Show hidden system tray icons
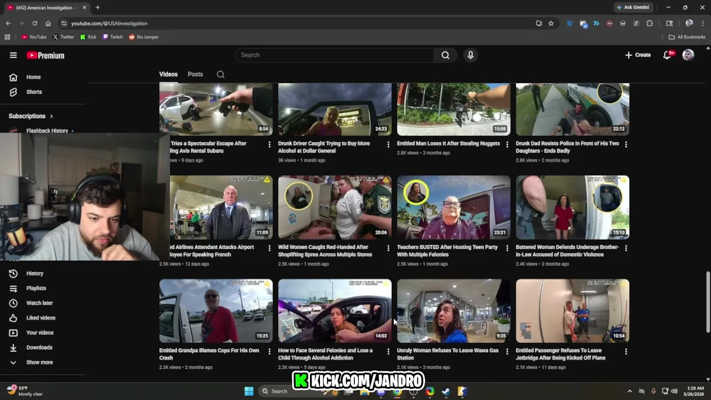 tap(629, 391)
